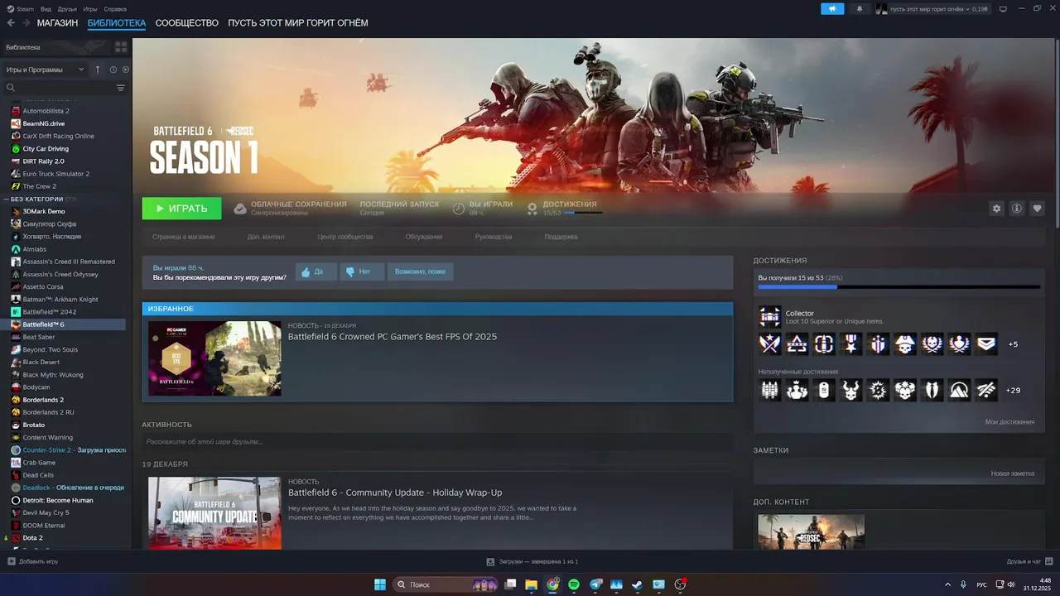Open File Explorer from the taskbar
The image size is (1060, 596).
pos(531,584)
